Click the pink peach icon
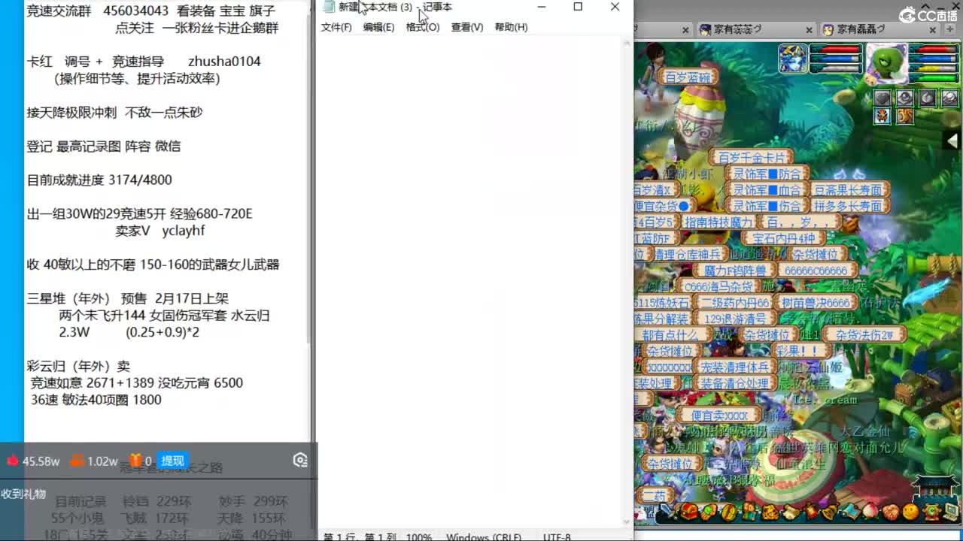Viewport: 963px width, 541px height. pos(870,512)
